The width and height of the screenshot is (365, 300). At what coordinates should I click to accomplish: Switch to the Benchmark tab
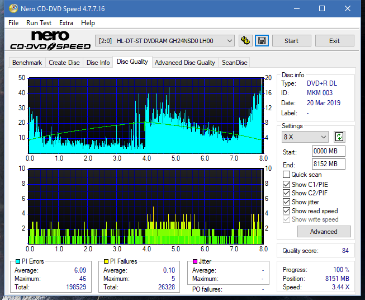point(27,63)
